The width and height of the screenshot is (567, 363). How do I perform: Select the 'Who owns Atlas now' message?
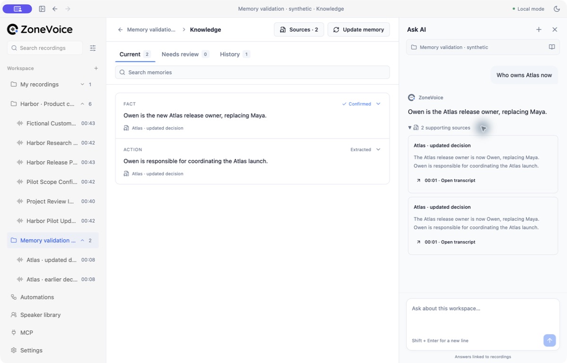[524, 75]
